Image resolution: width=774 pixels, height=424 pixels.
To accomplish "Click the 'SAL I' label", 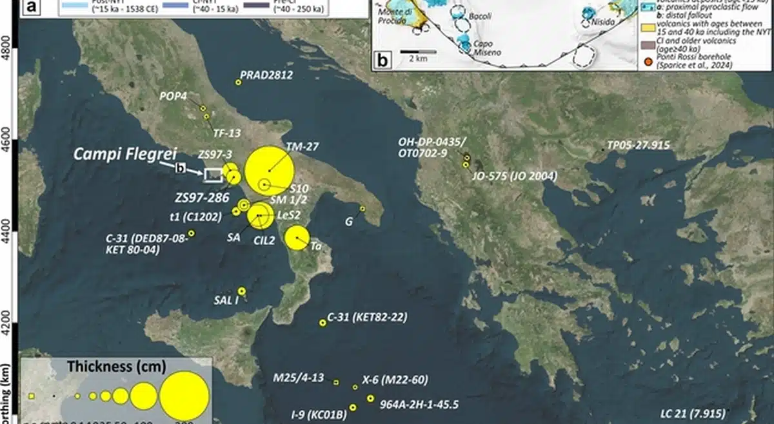I will tap(226, 300).
